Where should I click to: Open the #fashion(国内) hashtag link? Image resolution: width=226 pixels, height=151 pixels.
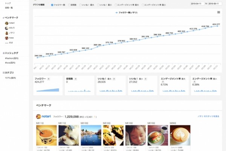tap(12, 59)
